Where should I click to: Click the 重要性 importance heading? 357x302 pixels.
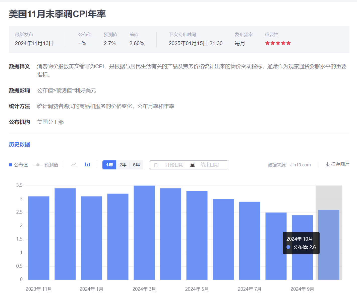[x=272, y=35]
